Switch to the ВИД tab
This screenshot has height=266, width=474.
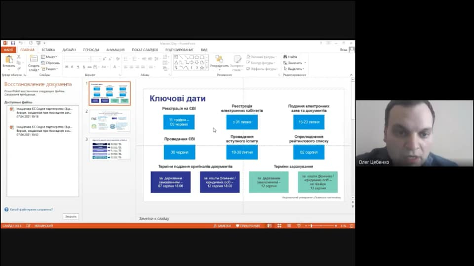tap(204, 50)
